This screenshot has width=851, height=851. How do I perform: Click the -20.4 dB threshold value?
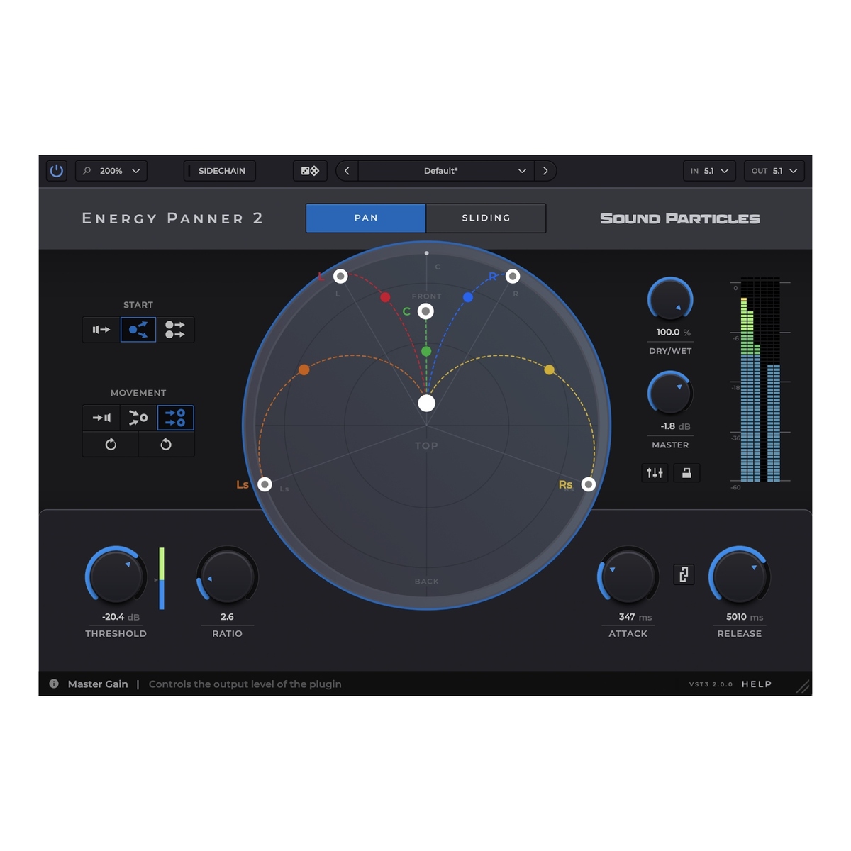pyautogui.click(x=121, y=617)
